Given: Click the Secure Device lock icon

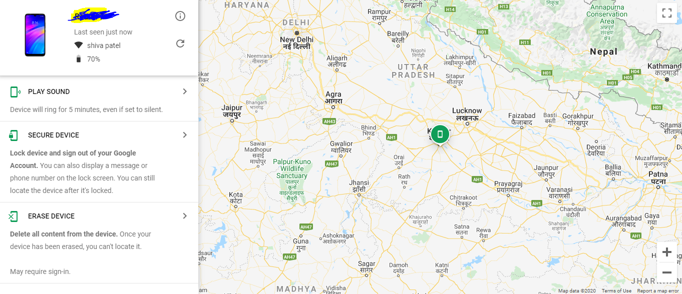Looking at the screenshot, I should point(14,135).
